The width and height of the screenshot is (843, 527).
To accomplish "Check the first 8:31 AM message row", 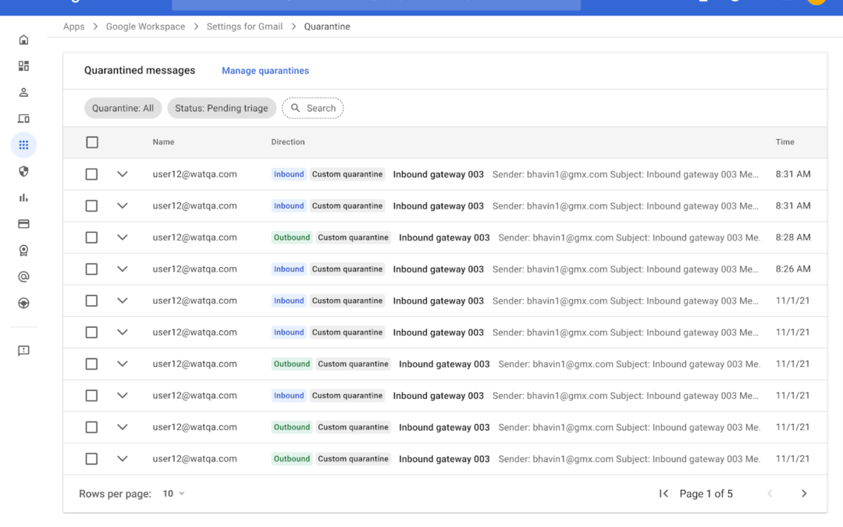I will pos(91,174).
